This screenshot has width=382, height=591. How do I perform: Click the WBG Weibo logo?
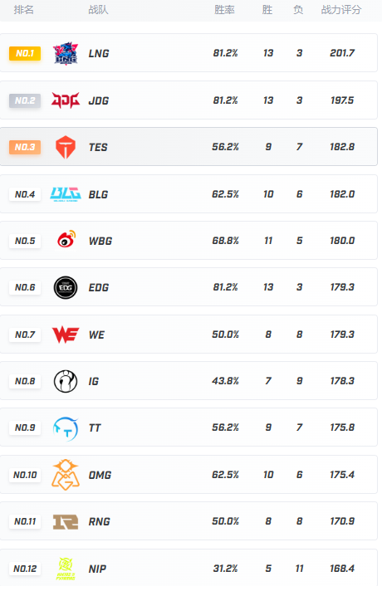(x=66, y=239)
